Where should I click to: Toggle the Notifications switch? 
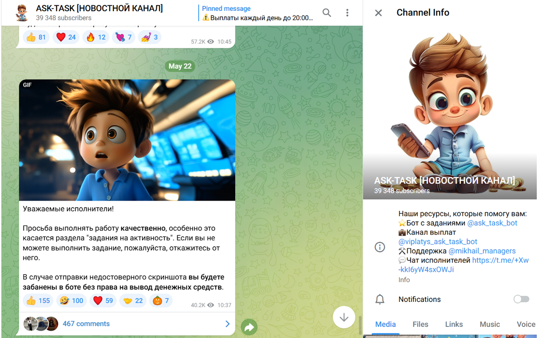pyautogui.click(x=521, y=299)
